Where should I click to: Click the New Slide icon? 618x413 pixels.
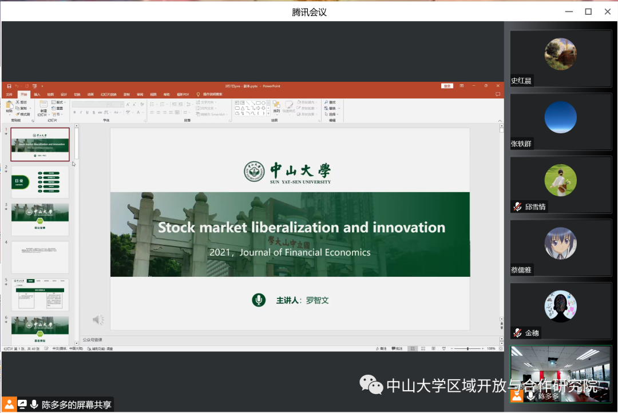click(43, 105)
